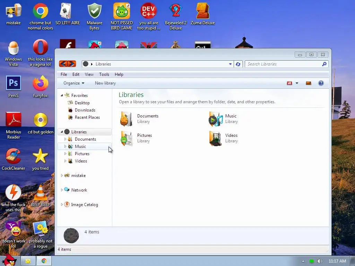Expand the Documents tree node
Viewport: 355px width, 266px height.
click(65, 139)
